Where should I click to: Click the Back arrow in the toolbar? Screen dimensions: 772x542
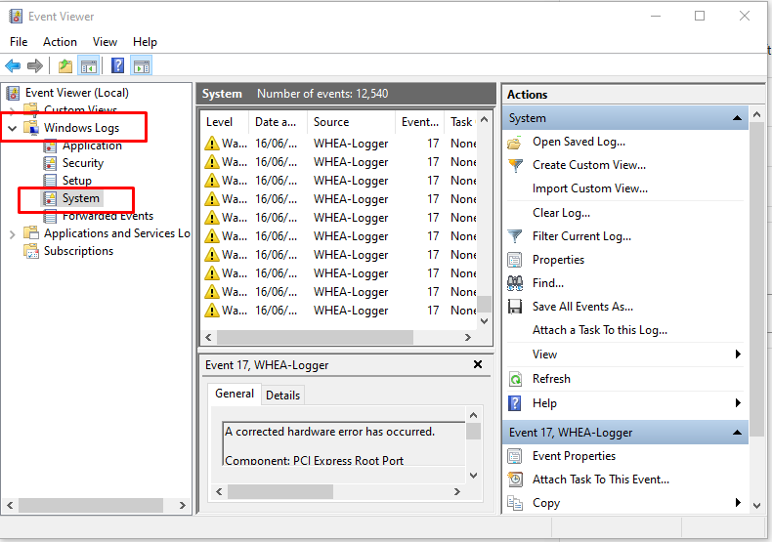[x=13, y=66]
